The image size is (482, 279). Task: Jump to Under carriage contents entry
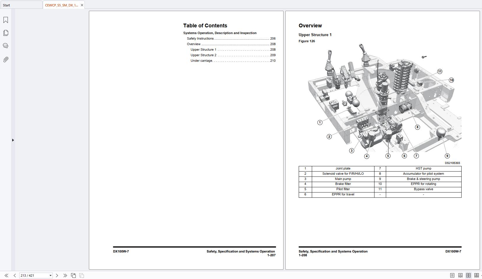coord(233,61)
